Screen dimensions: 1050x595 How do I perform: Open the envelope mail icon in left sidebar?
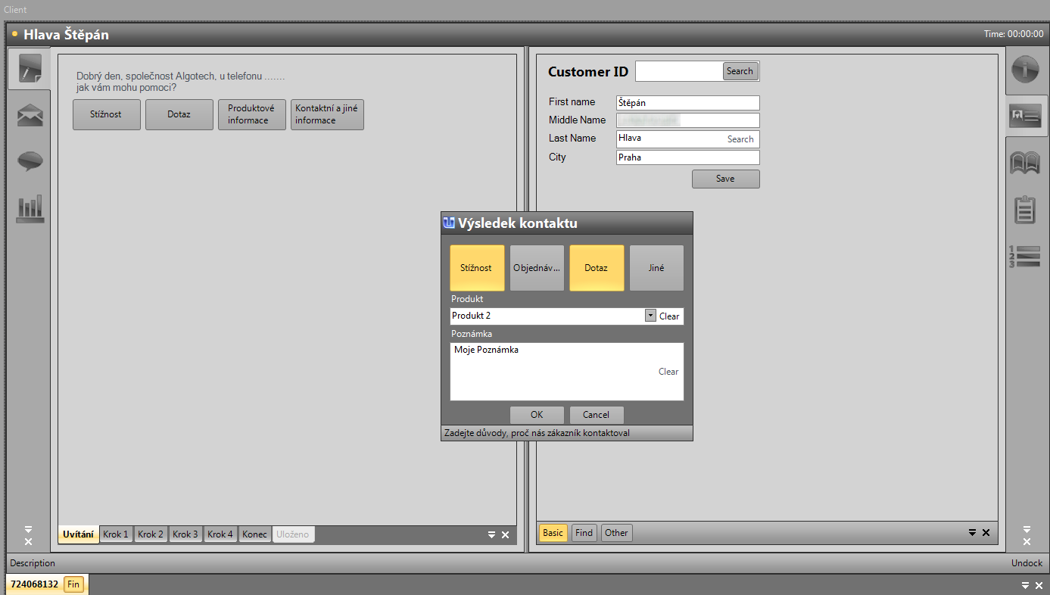pyautogui.click(x=30, y=116)
